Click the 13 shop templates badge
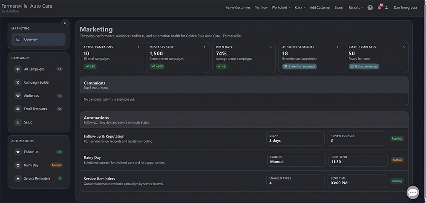 click(x=364, y=66)
